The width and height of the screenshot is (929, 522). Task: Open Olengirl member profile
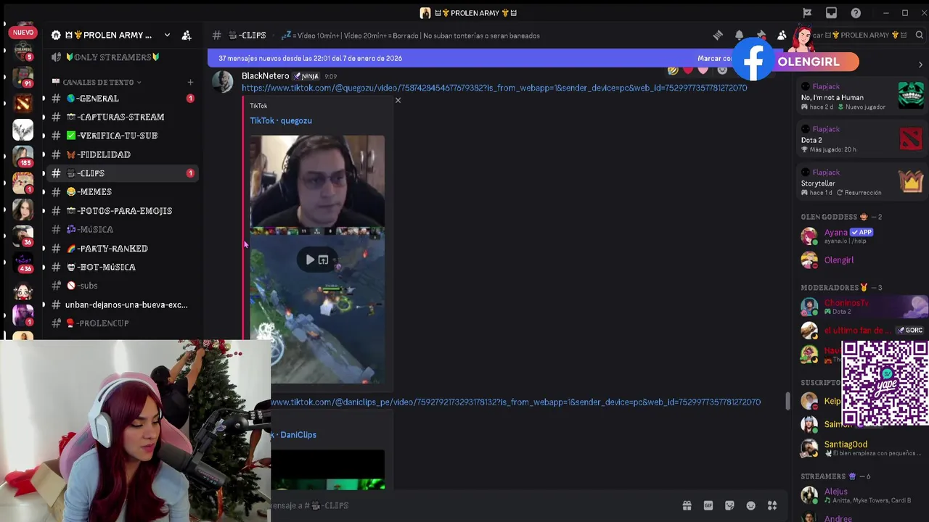[860, 260]
